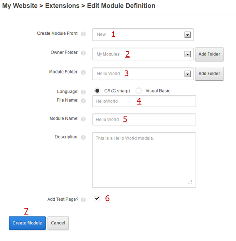
Task: Click Add Folder next to Owner Folder
Action: coord(209,54)
